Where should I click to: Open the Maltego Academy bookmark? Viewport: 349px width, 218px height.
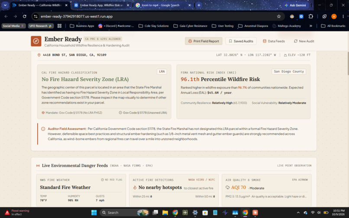[x=287, y=26]
